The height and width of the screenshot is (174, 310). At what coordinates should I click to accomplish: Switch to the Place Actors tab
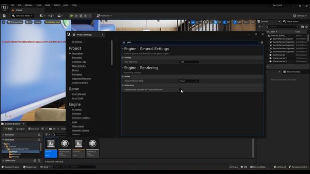[291, 21]
